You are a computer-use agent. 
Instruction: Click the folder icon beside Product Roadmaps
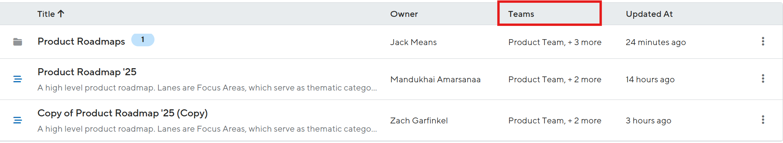[x=18, y=42]
